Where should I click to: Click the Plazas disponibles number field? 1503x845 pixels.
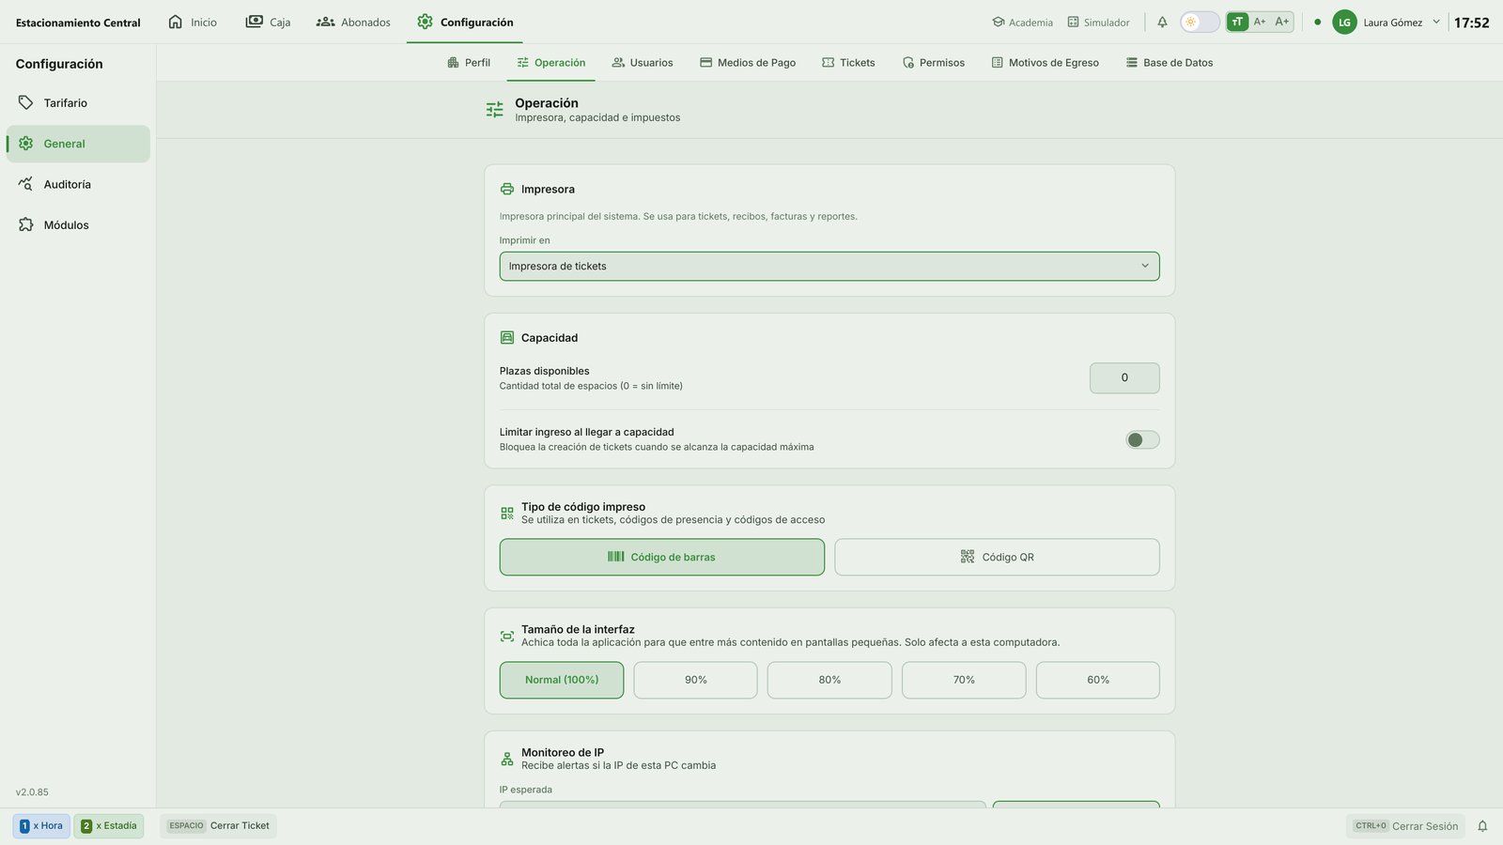pyautogui.click(x=1124, y=377)
